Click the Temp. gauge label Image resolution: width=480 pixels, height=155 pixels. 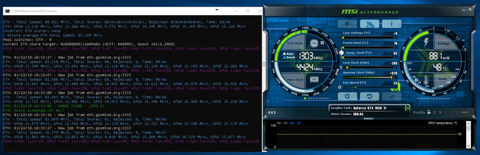[x=443, y=79]
